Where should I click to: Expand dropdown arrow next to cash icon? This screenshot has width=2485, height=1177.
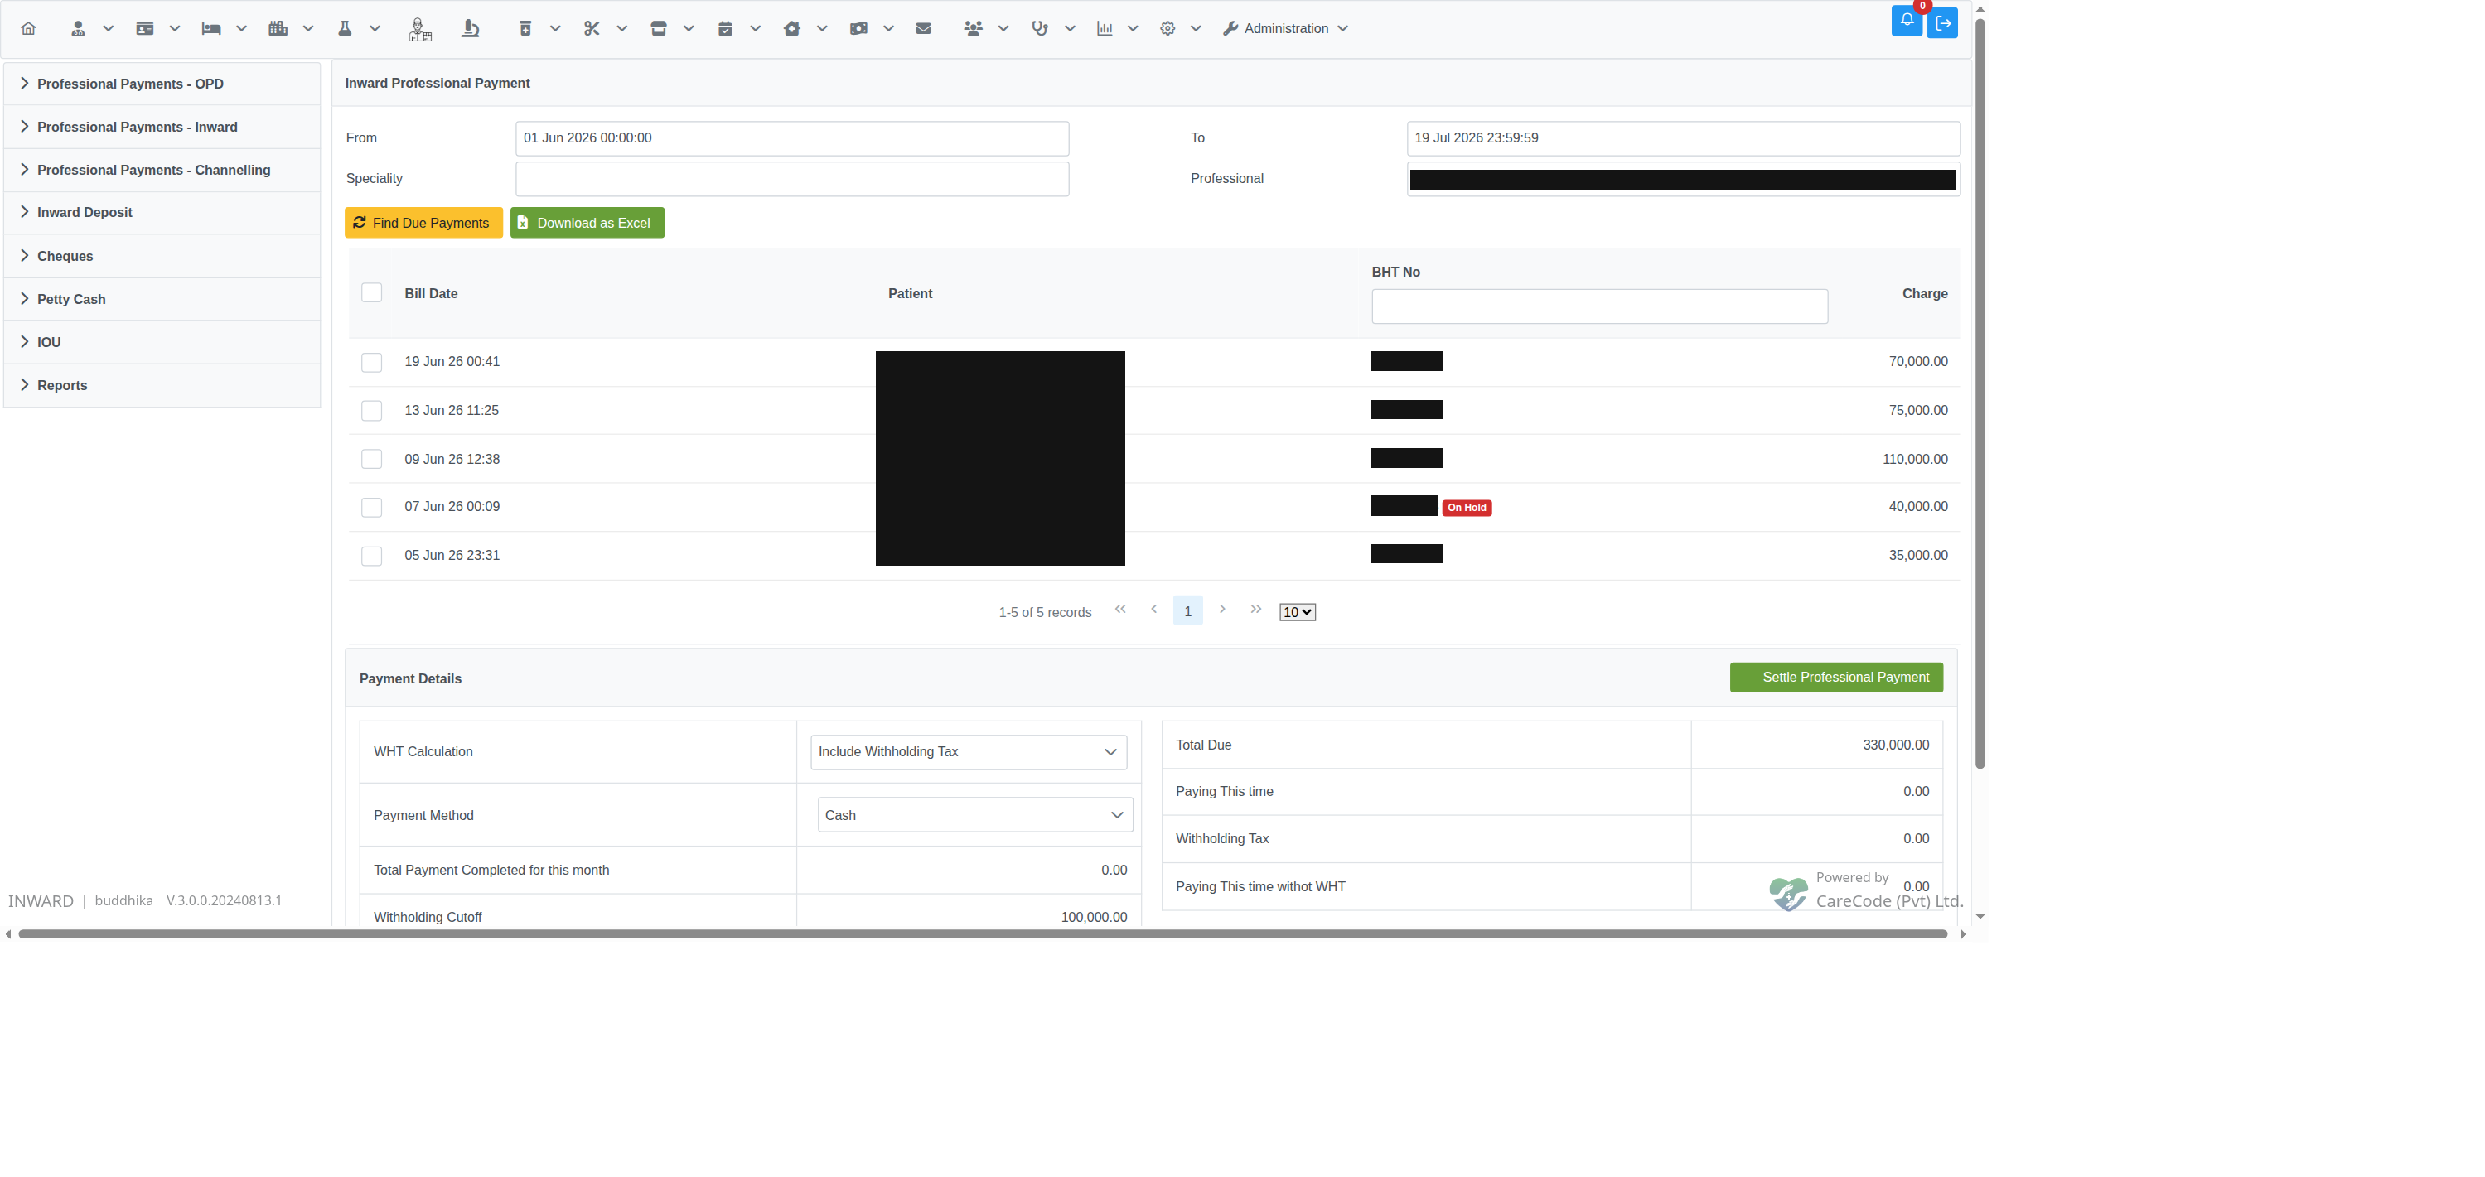888,28
